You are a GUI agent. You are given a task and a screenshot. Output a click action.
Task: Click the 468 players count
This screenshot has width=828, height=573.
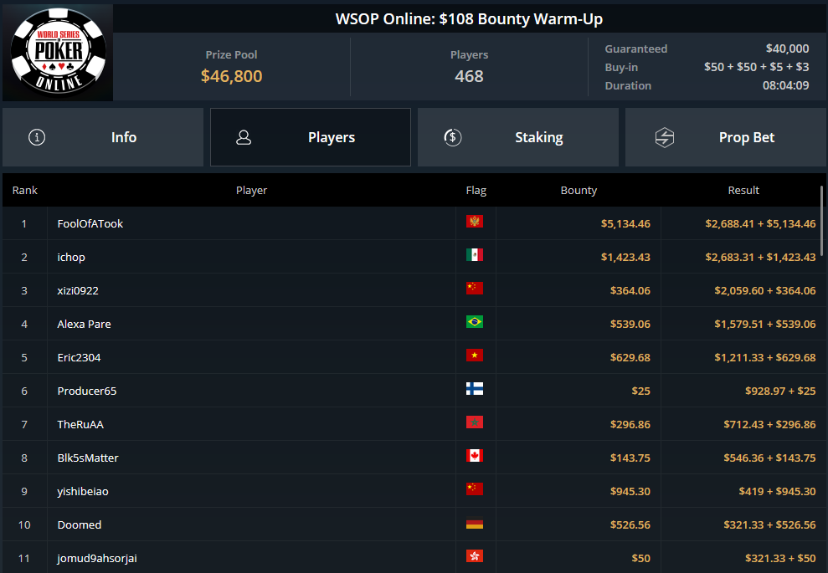tap(469, 76)
